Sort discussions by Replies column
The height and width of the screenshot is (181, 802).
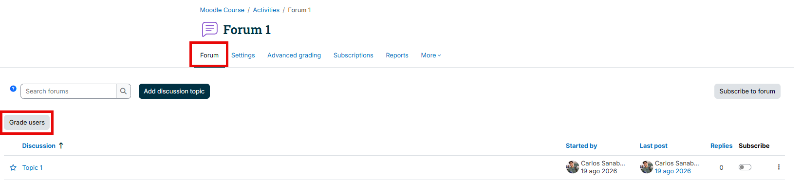pos(721,145)
